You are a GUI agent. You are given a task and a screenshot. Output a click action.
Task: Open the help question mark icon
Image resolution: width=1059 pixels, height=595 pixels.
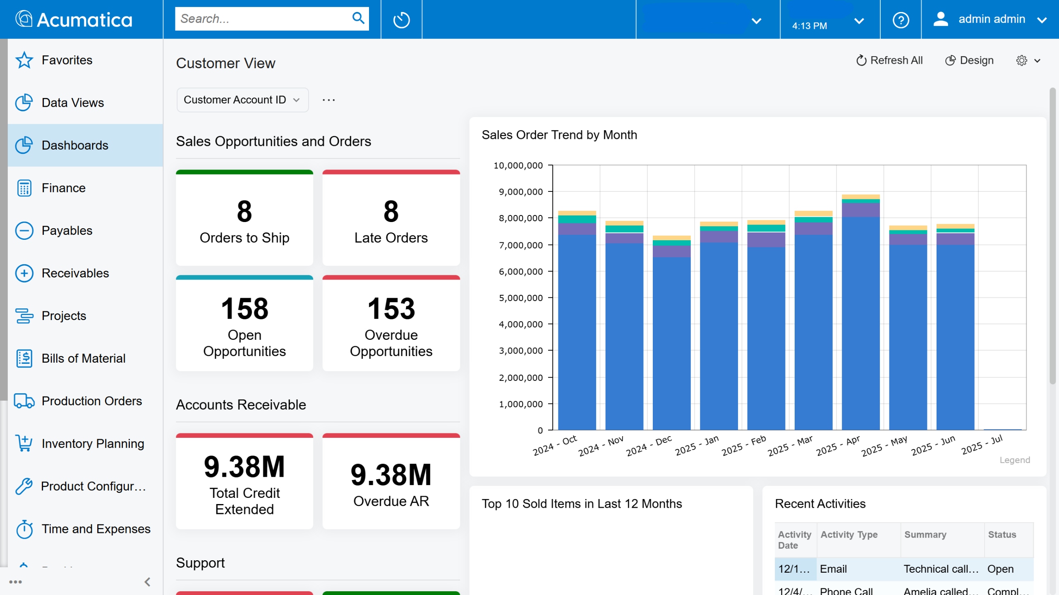pyautogui.click(x=901, y=19)
